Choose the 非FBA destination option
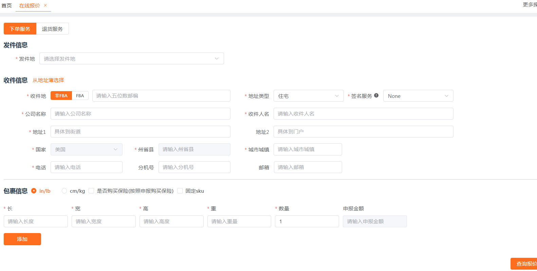This screenshot has width=537, height=271. (x=61, y=96)
